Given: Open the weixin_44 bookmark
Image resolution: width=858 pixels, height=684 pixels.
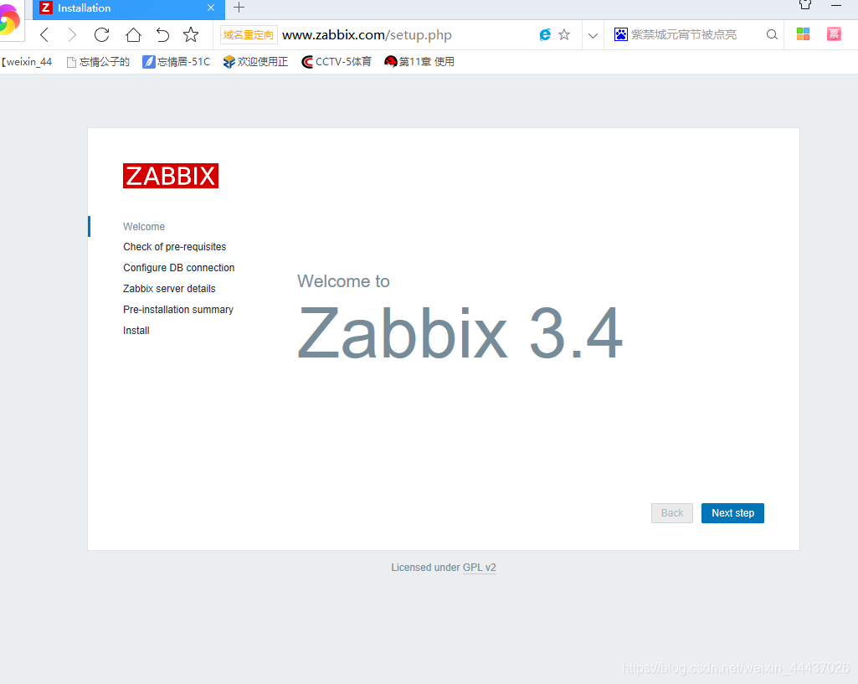Looking at the screenshot, I should click(27, 62).
